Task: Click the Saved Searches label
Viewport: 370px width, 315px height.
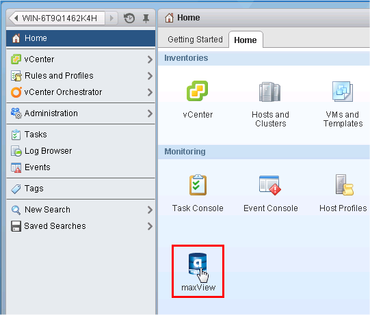Action: click(55, 226)
